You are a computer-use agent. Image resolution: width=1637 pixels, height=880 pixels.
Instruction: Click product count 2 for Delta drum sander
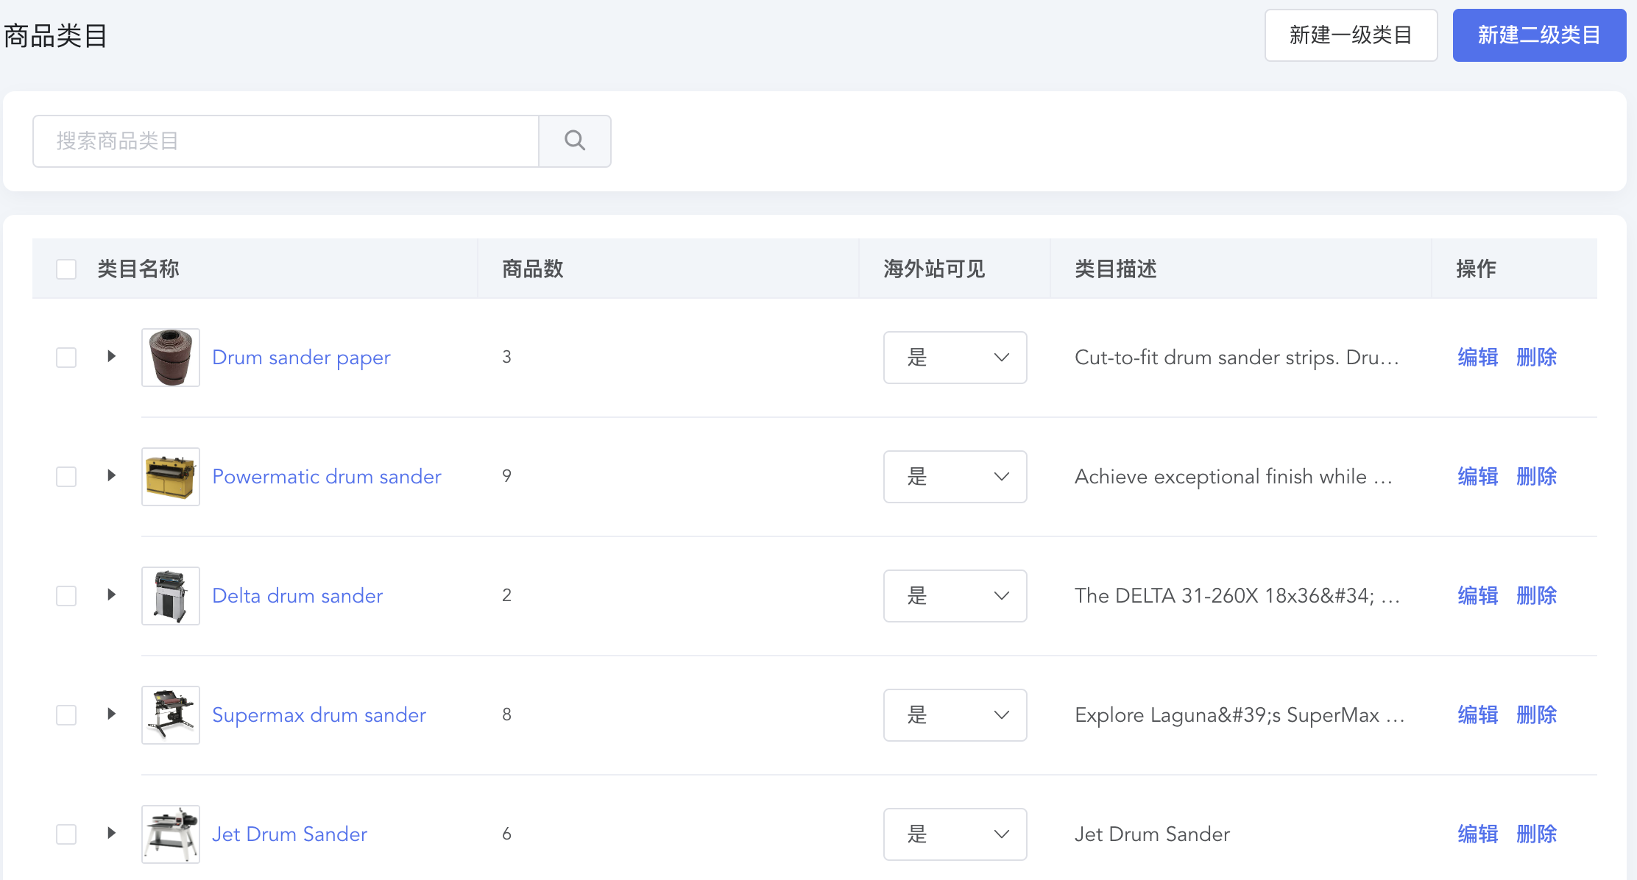[506, 595]
